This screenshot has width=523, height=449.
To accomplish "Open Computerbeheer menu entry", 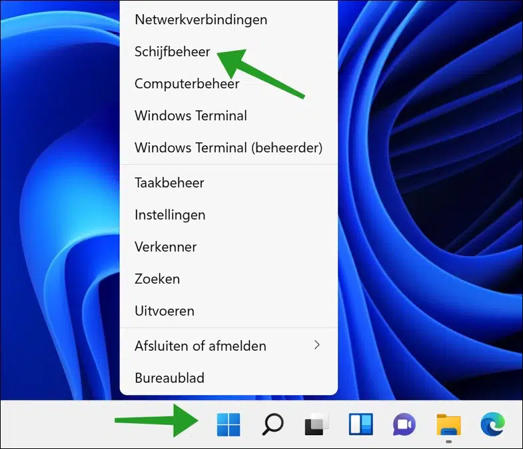I will click(229, 84).
